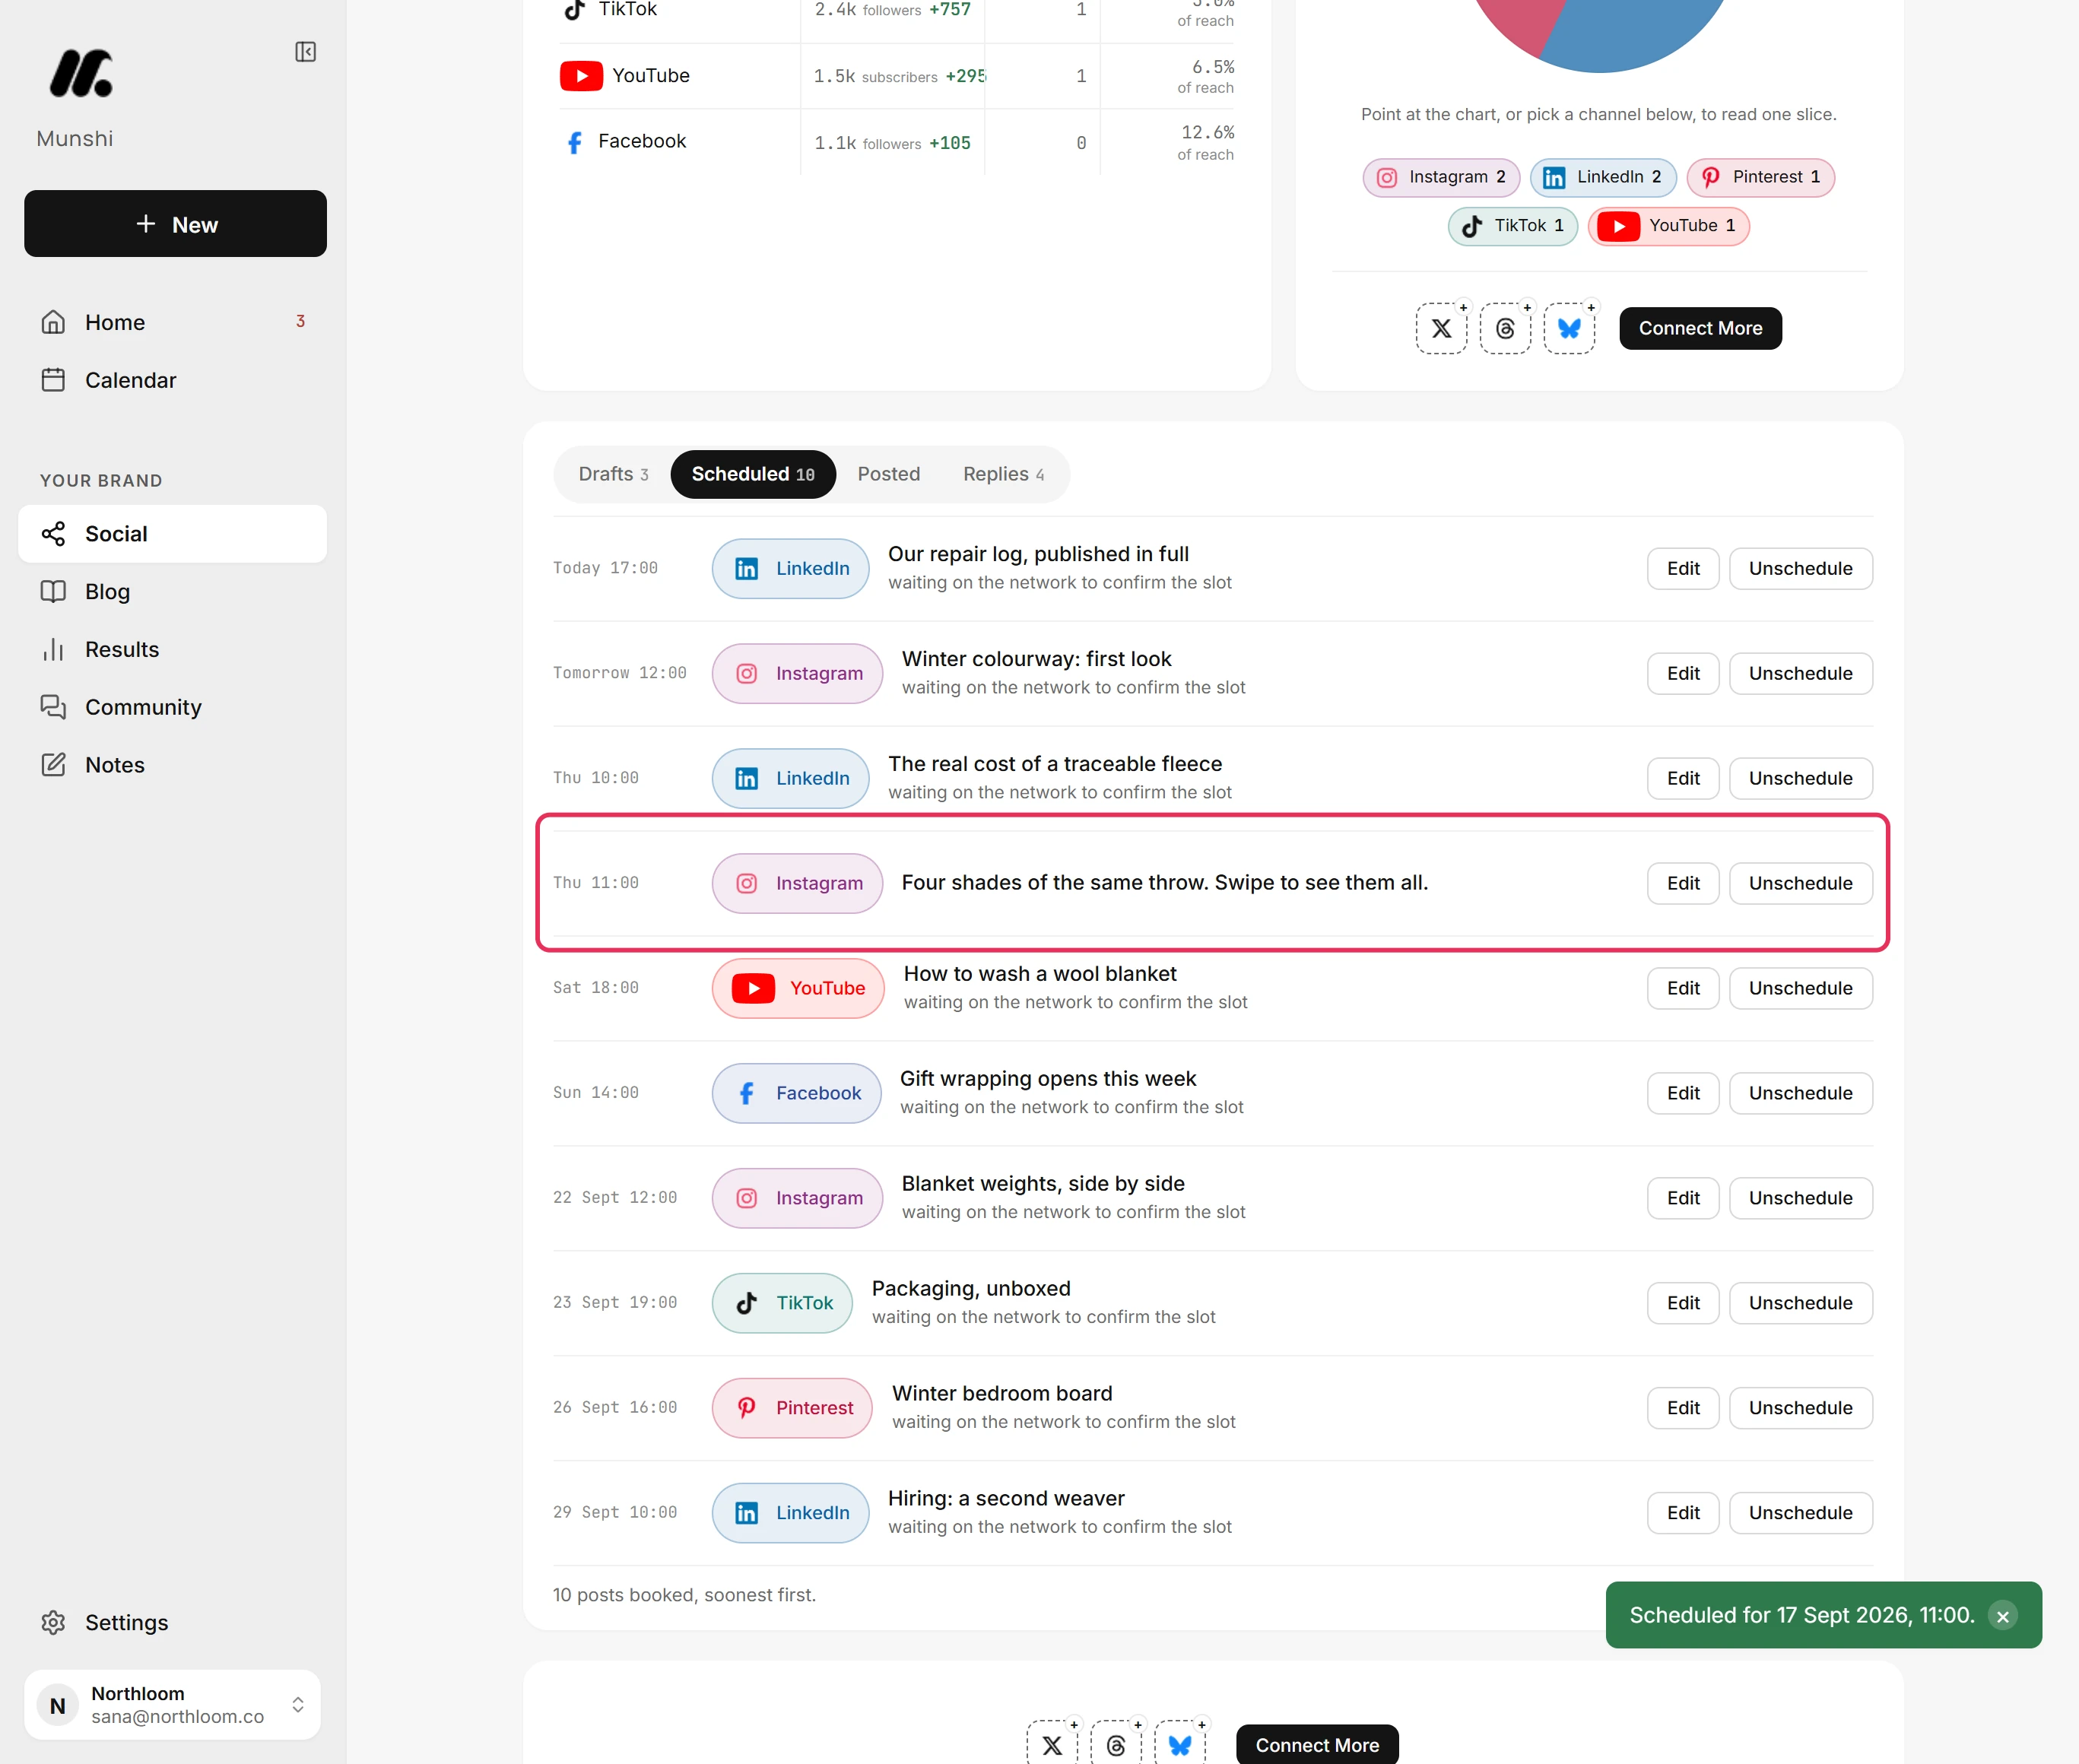Switch to Posted tab

click(889, 474)
